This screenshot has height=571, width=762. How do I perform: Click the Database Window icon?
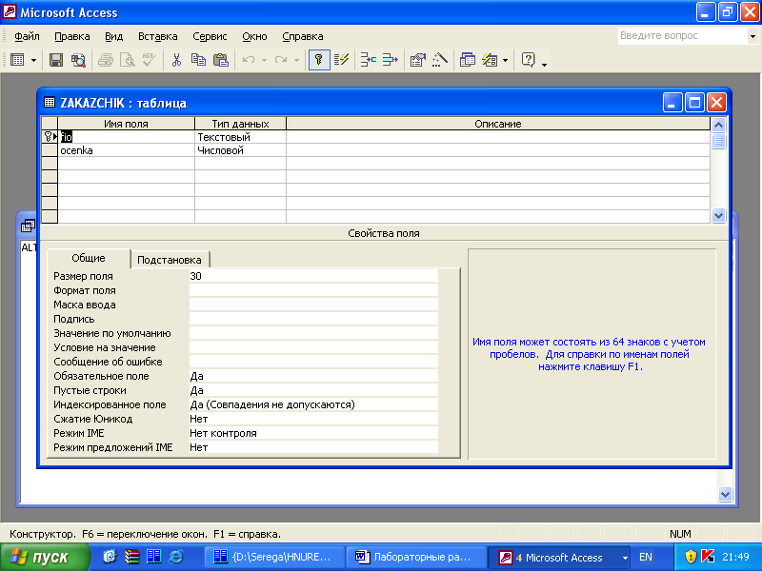468,60
